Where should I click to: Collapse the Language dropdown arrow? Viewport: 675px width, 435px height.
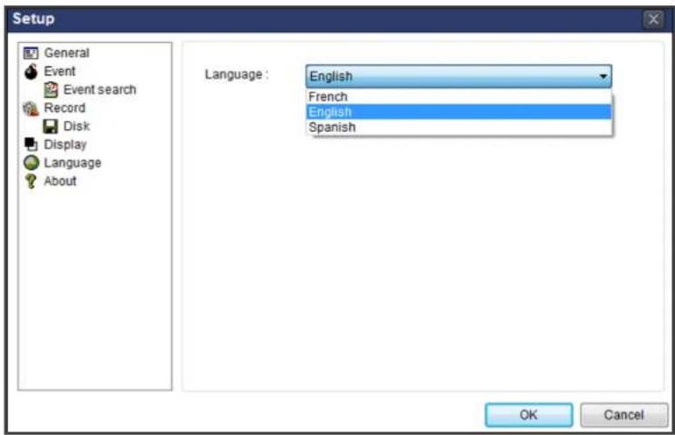(603, 76)
